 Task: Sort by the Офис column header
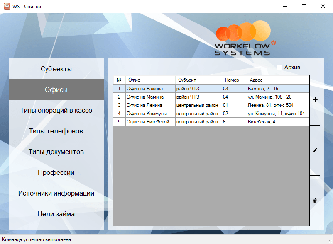click(150, 80)
